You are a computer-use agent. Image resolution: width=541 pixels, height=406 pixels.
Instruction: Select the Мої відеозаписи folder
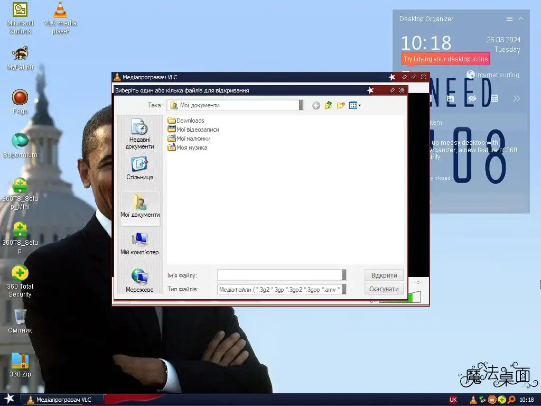click(193, 130)
